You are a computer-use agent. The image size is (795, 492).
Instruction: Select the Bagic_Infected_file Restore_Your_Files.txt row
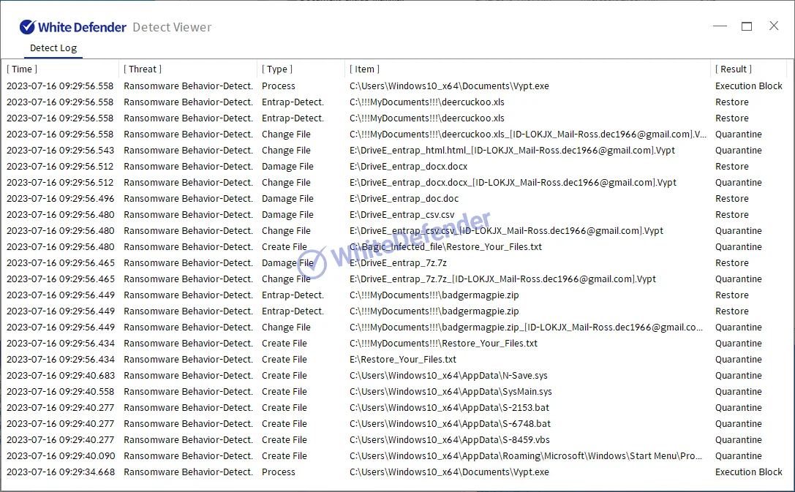(445, 247)
